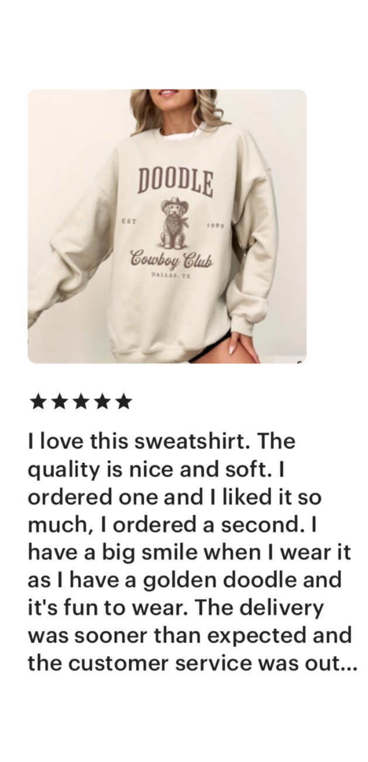The width and height of the screenshot is (368, 762).
Task: Click the "EST" text on the sweatshirt
Action: pos(128,221)
